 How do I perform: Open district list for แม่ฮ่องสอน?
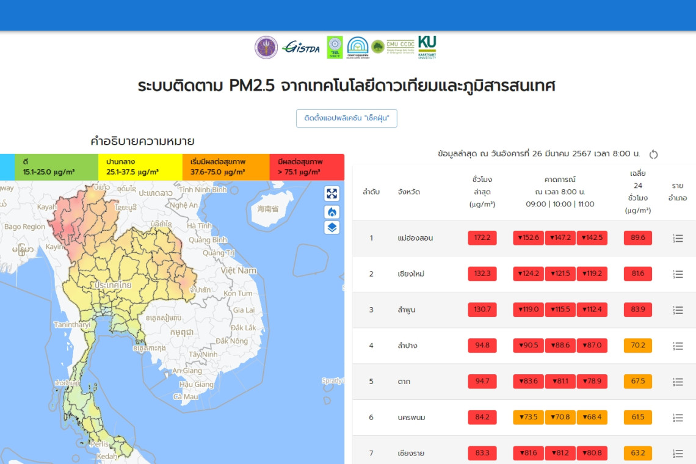tap(677, 238)
